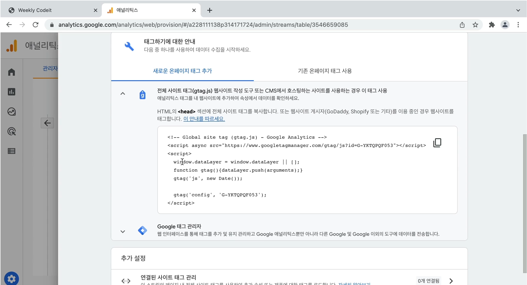527x285 pixels.
Task: Click the page vertical scrollbar
Action: coord(525,204)
